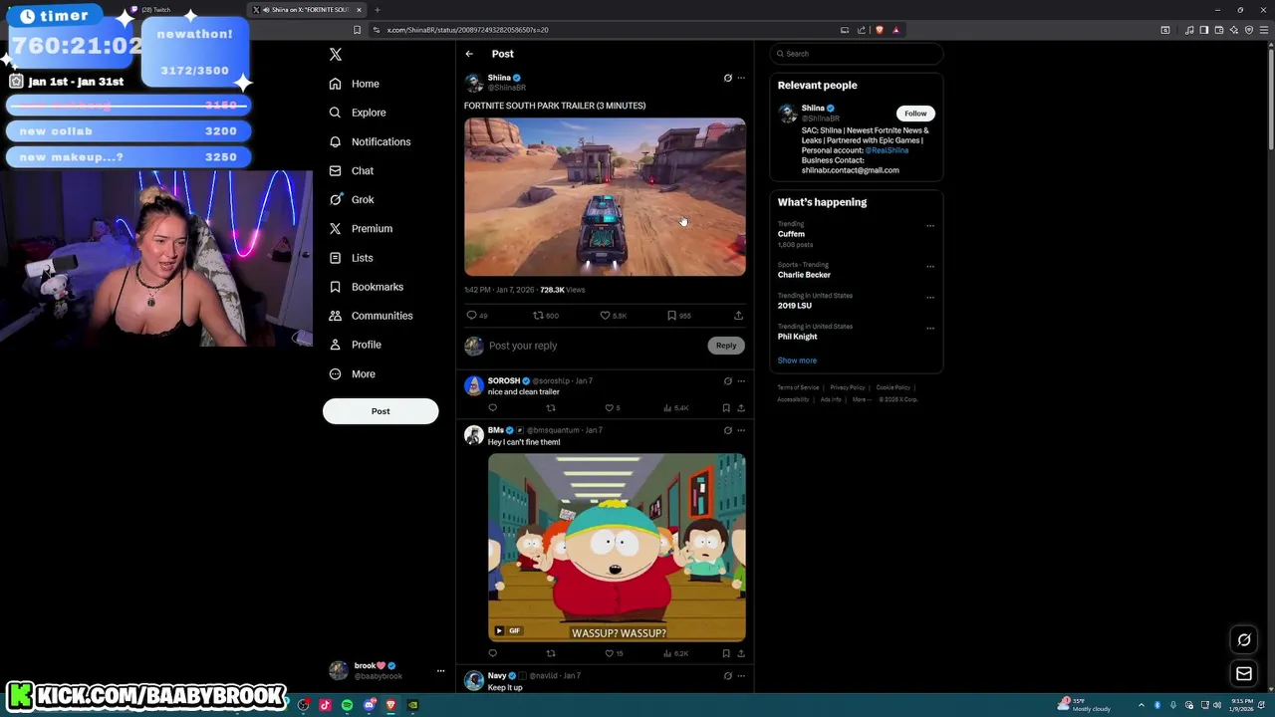The image size is (1275, 717).
Task: Bookmark SOROSH's comment
Action: click(725, 407)
